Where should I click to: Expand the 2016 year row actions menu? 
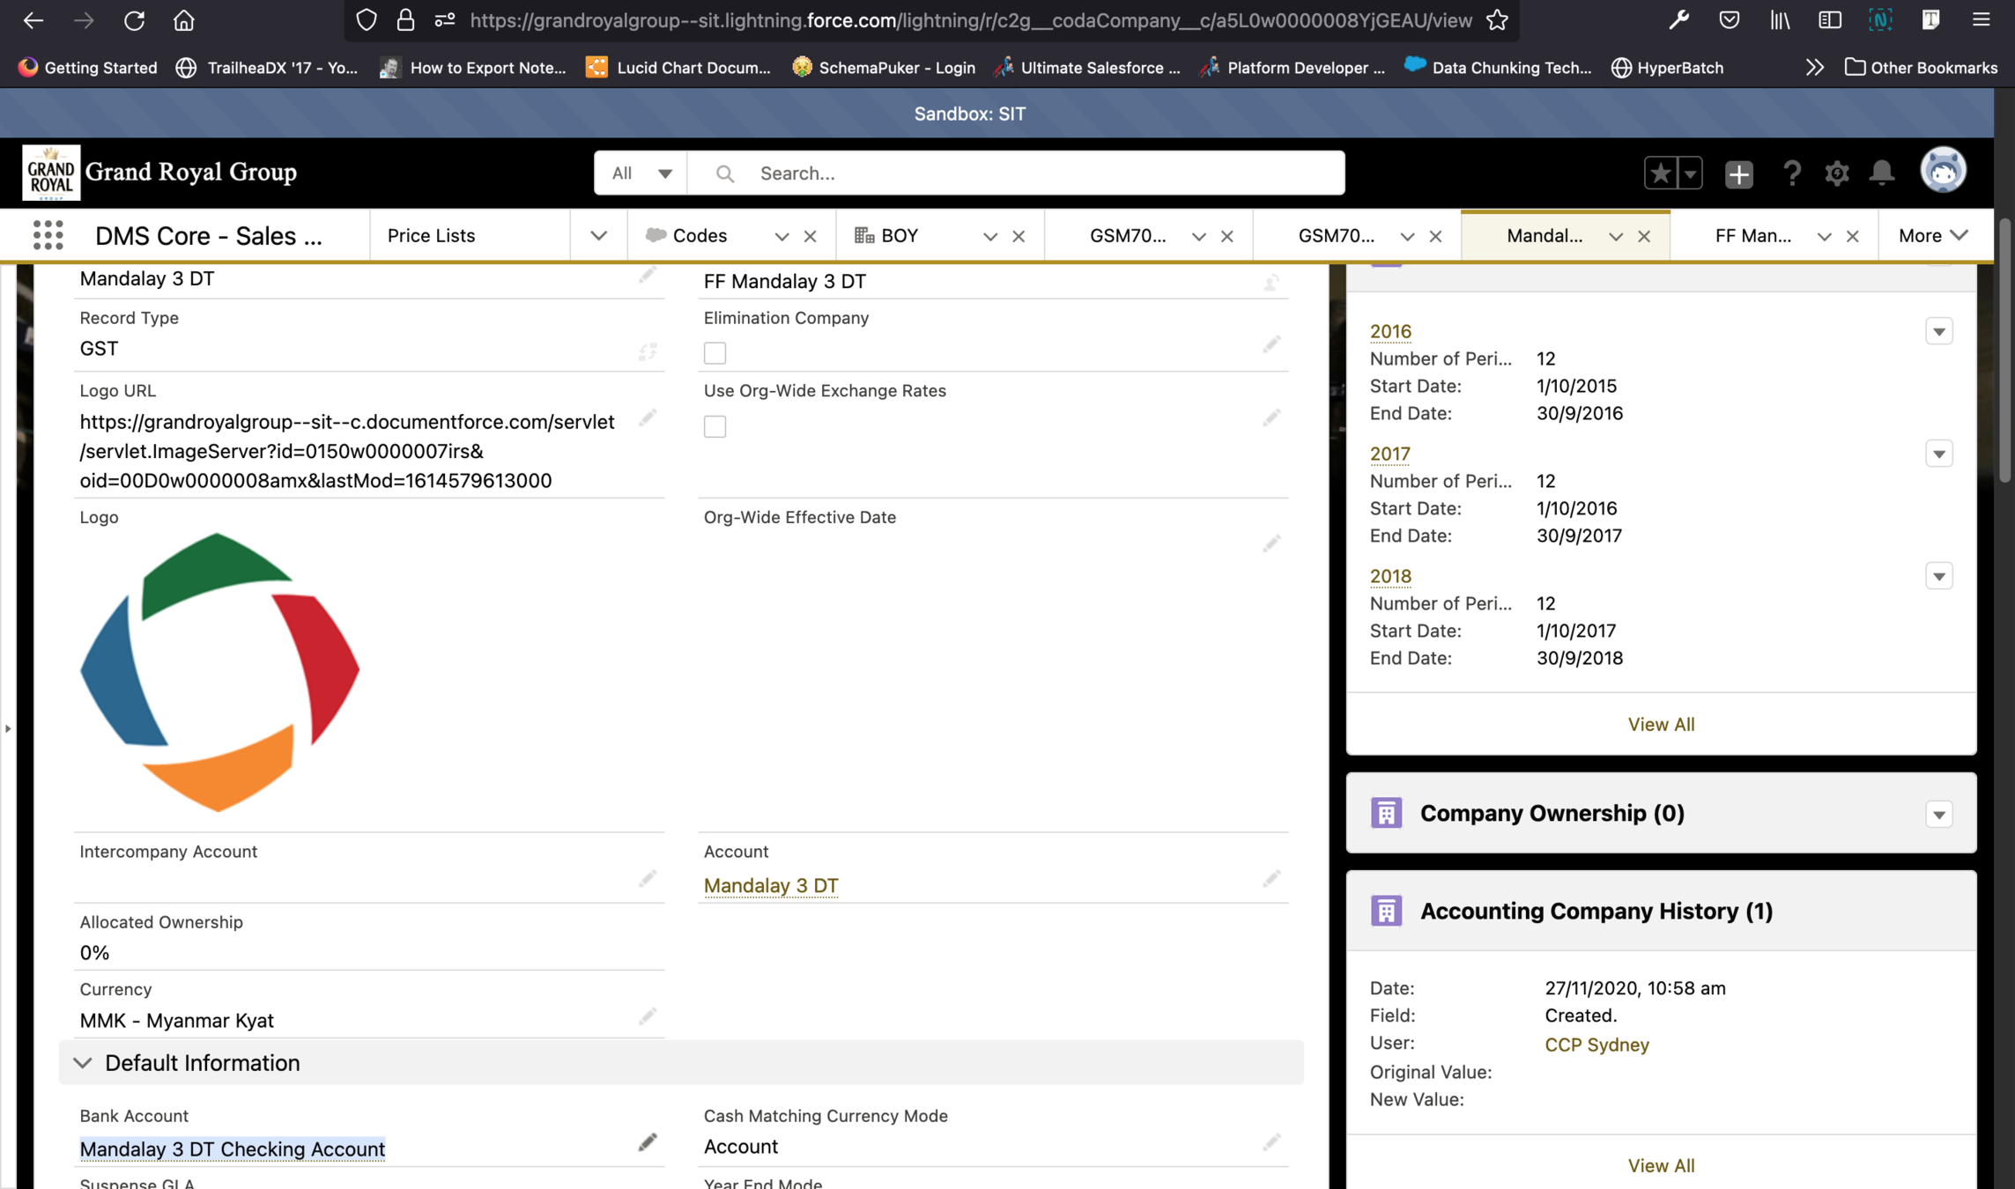pyautogui.click(x=1938, y=332)
